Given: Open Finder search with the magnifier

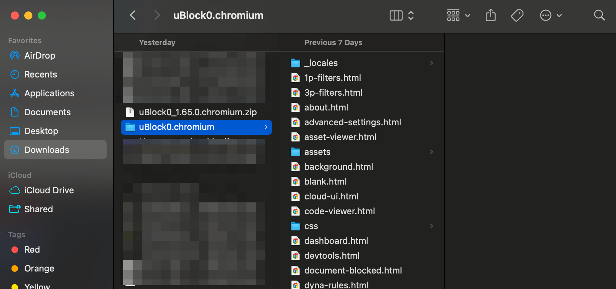Looking at the screenshot, I should click(599, 15).
